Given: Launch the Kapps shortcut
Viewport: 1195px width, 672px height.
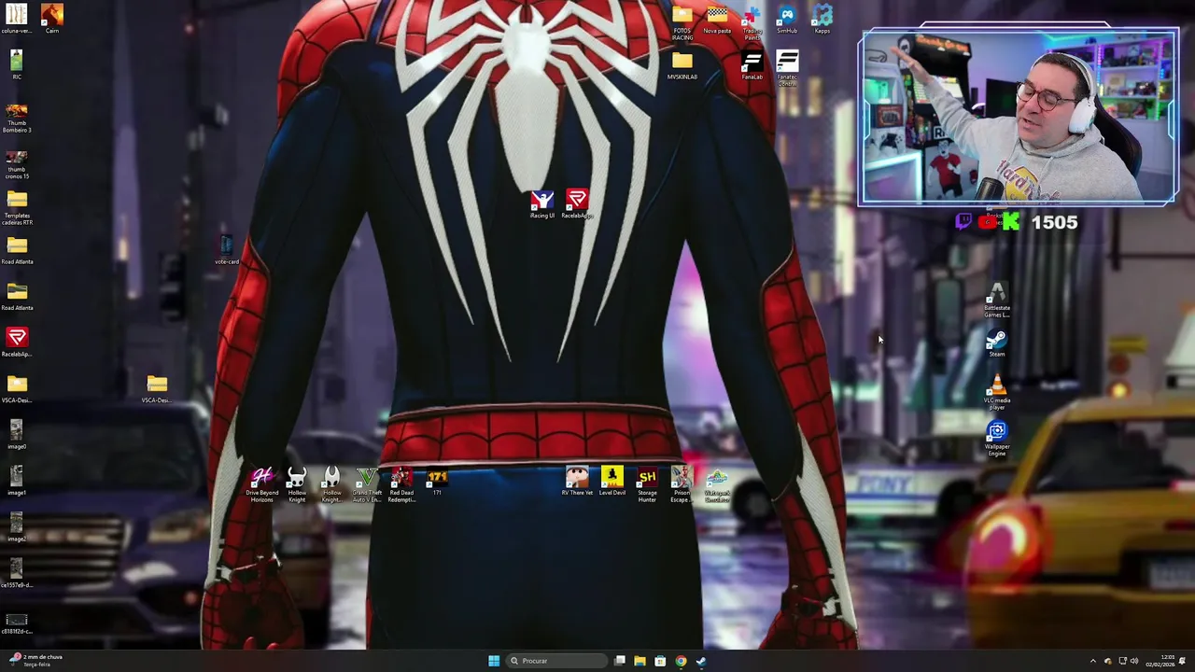Looking at the screenshot, I should tap(822, 20).
